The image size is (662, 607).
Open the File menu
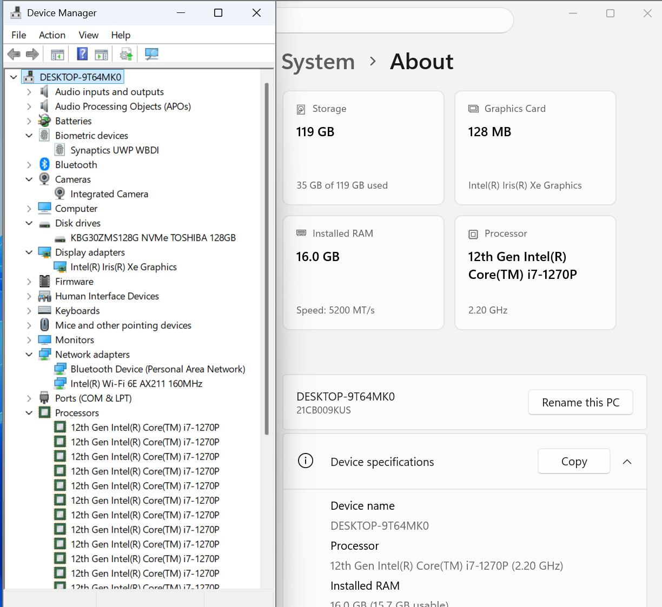[x=19, y=35]
